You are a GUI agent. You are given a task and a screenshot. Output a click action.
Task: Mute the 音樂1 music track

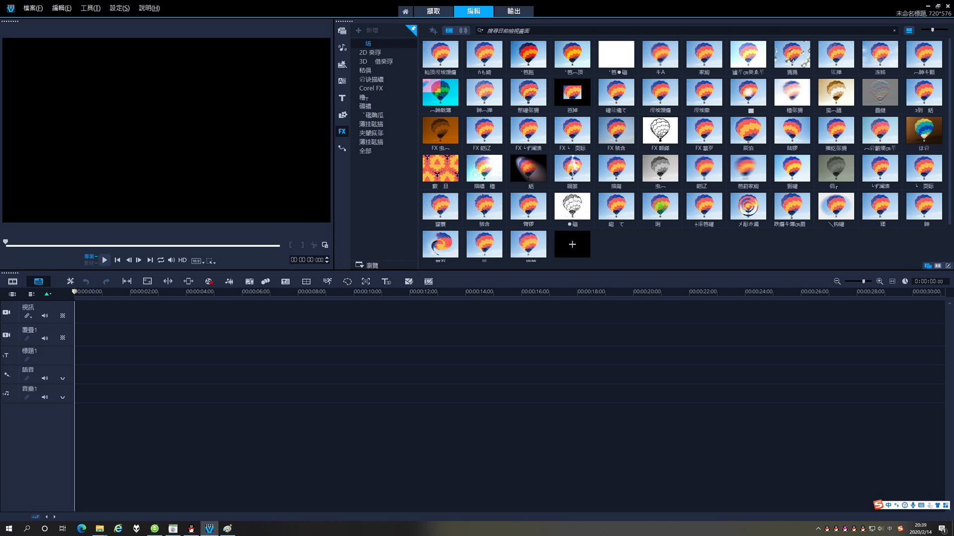(x=45, y=397)
